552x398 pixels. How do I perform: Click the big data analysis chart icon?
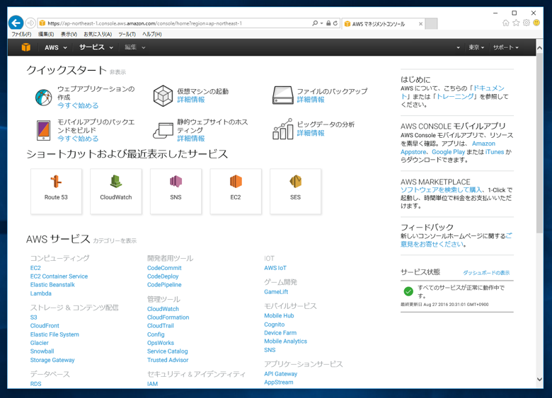tap(282, 129)
